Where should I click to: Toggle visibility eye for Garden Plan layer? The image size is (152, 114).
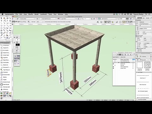coord(113,68)
